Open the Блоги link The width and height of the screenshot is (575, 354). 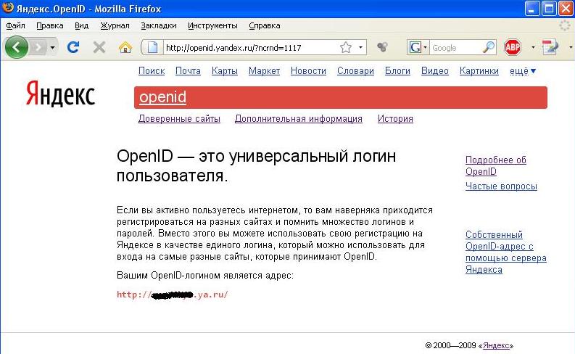397,71
